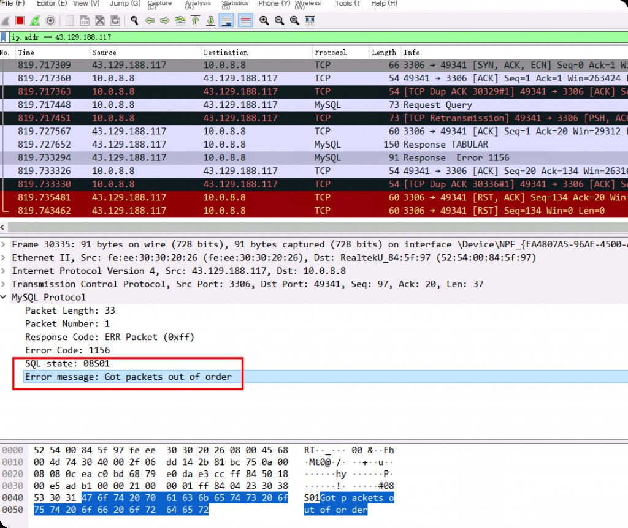Select the RST, ACK packet at 819.735481

[314, 197]
